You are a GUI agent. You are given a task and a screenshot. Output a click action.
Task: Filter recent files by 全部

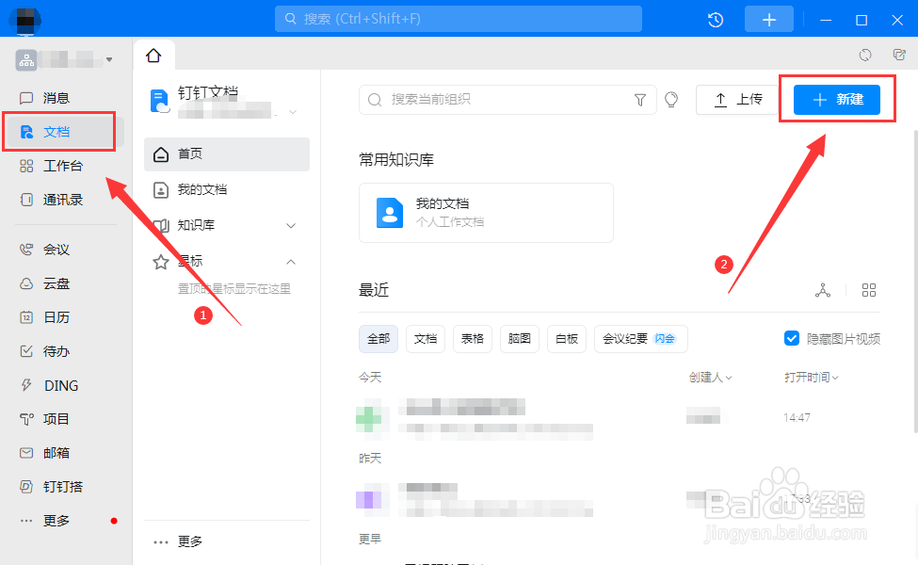click(x=378, y=339)
